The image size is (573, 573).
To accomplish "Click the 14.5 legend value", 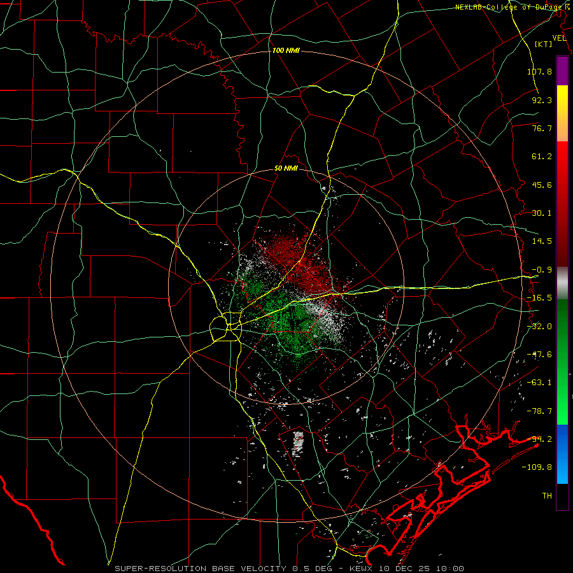I will tap(542, 241).
